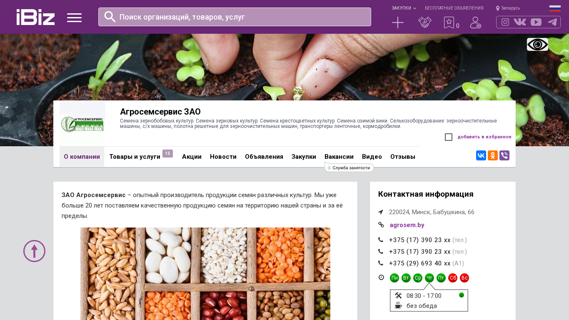Screen dimensions: 569x320
Task: Toggle the accessibility eye view mode
Action: pyautogui.click(x=537, y=44)
